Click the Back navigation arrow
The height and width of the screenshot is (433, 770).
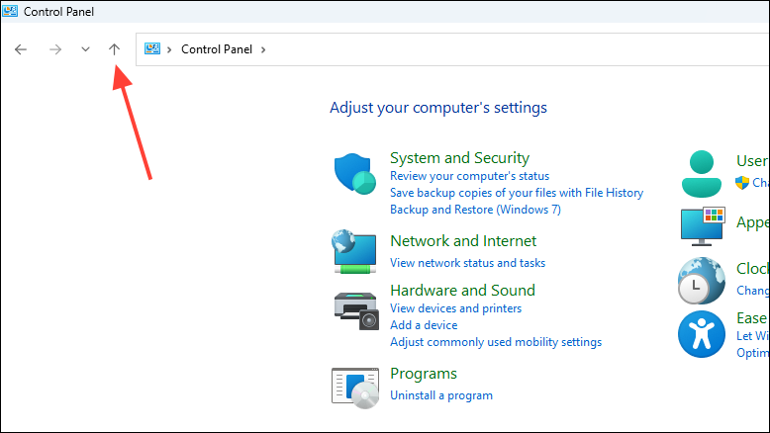(x=21, y=49)
